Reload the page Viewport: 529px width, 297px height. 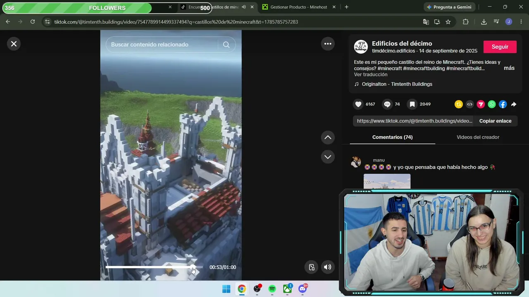tap(33, 22)
